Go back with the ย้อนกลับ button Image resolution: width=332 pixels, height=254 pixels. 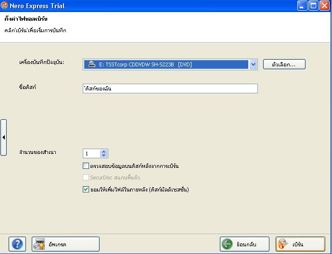pyautogui.click(x=244, y=244)
